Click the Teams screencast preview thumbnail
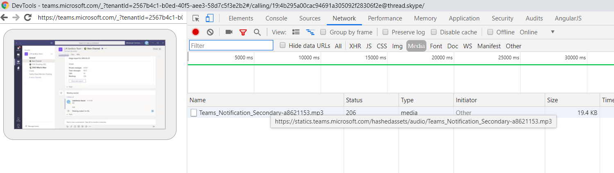Screen dimensions: 614x173 [90, 85]
